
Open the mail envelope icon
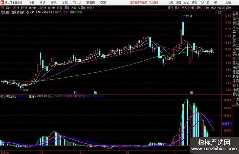215,3
